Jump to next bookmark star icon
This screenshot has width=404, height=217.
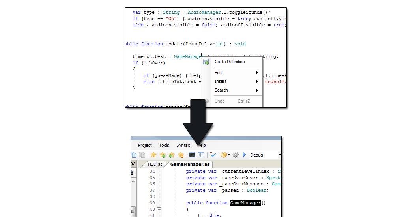pos(163,155)
